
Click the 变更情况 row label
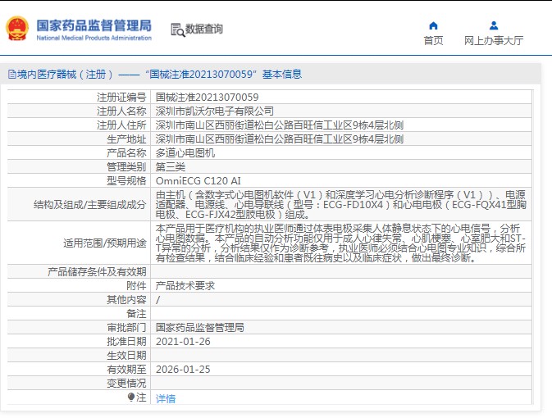tap(126, 384)
